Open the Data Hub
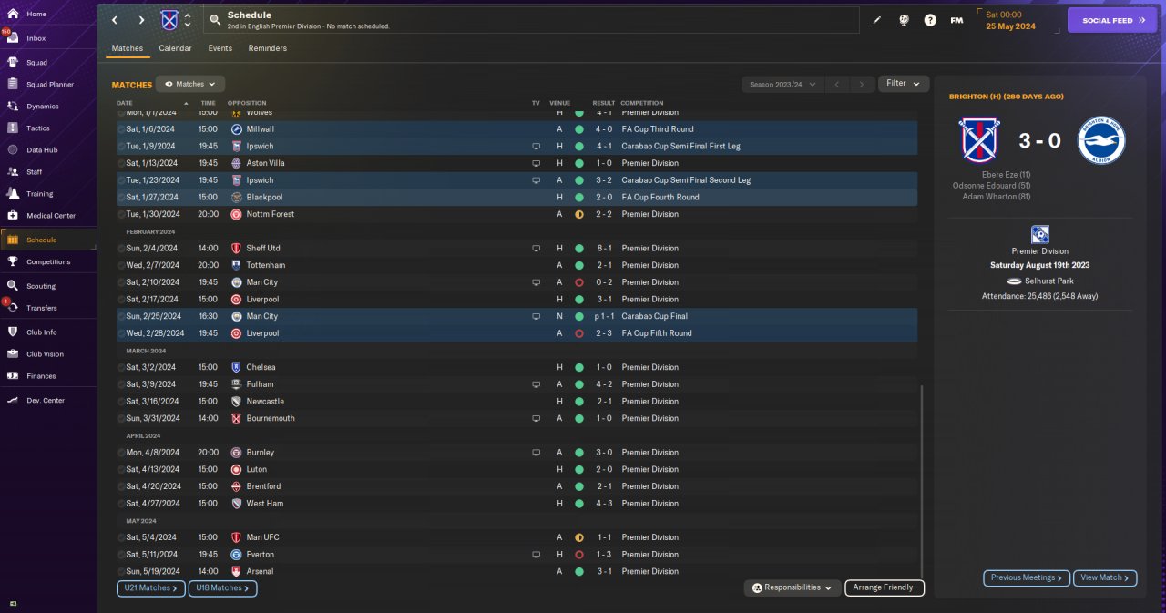 pos(42,150)
